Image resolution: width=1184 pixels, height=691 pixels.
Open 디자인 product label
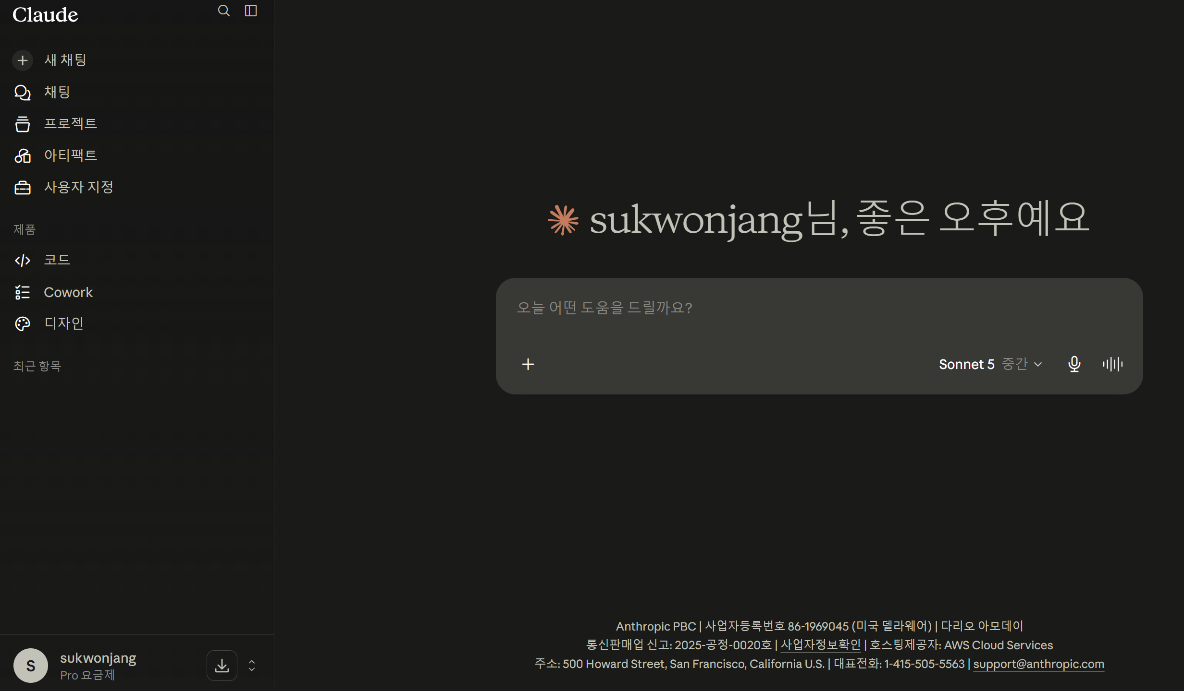click(64, 323)
